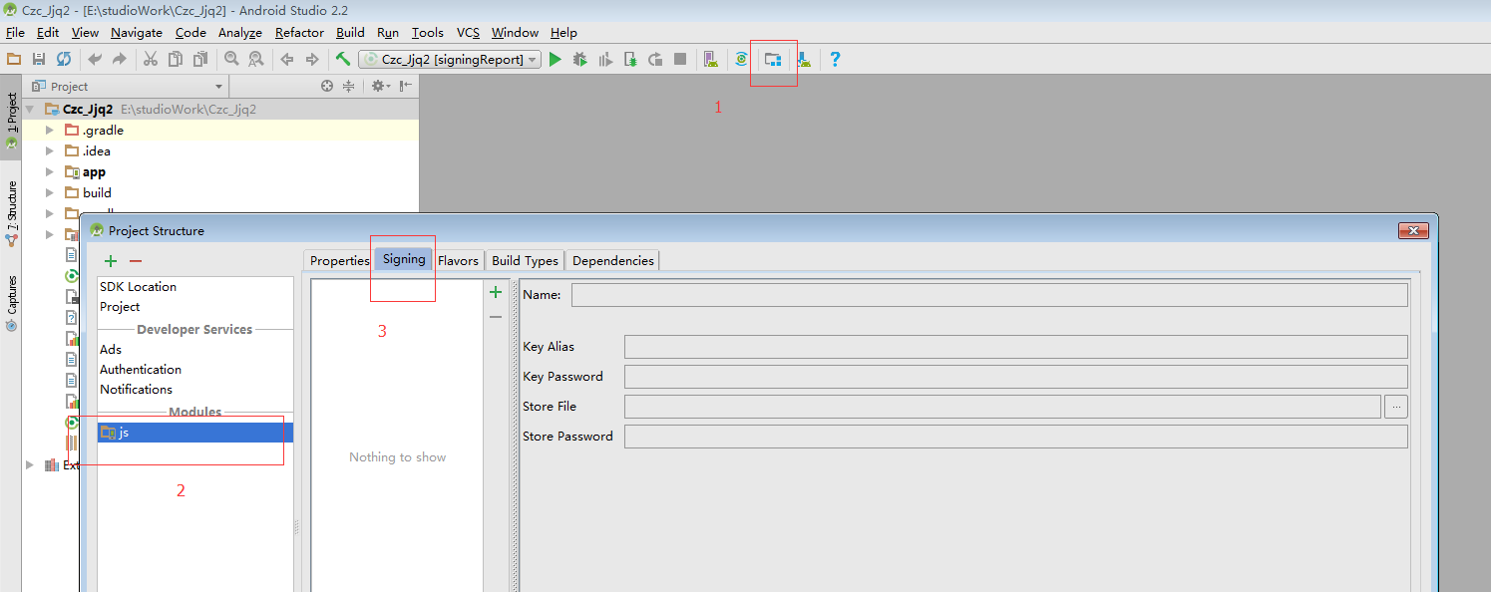The height and width of the screenshot is (592, 1491).
Task: Click the Help question mark icon
Action: click(x=835, y=60)
